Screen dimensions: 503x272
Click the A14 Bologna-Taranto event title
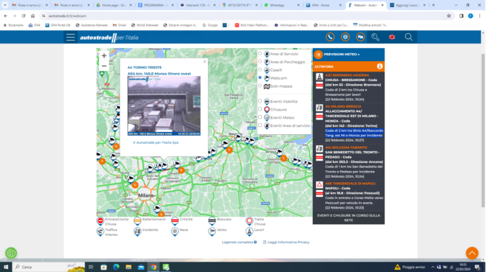(346, 147)
